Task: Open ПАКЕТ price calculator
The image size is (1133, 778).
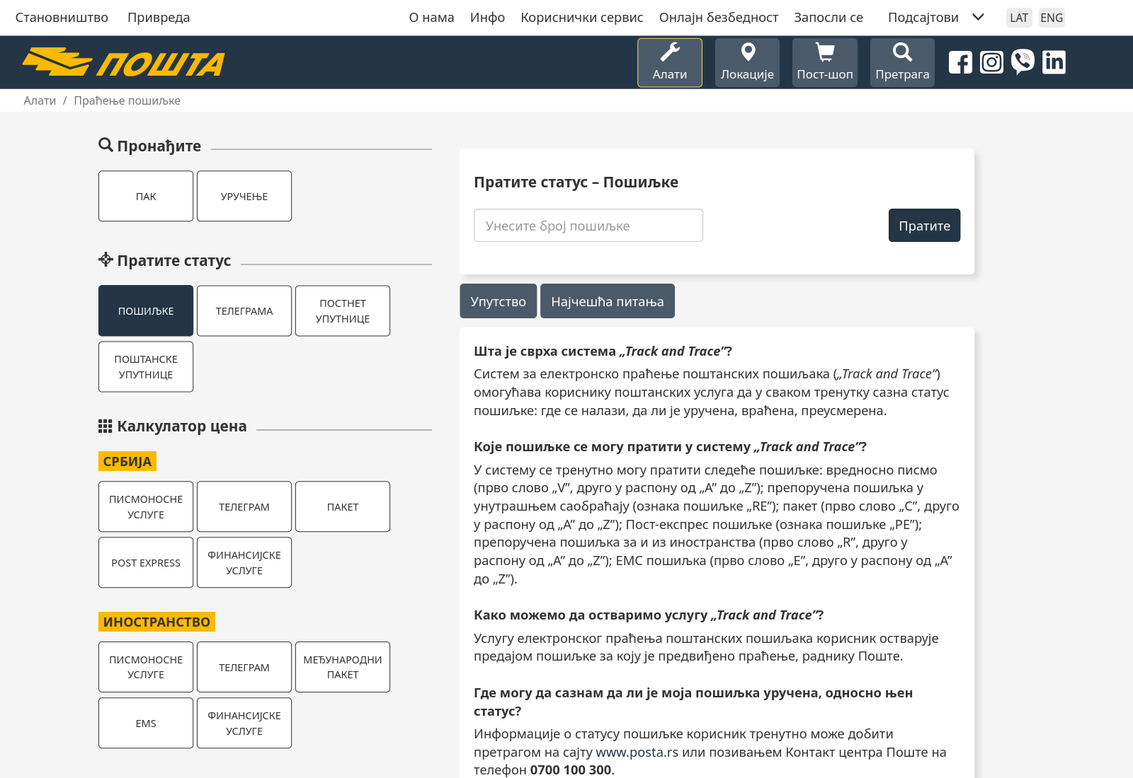Action: (343, 506)
